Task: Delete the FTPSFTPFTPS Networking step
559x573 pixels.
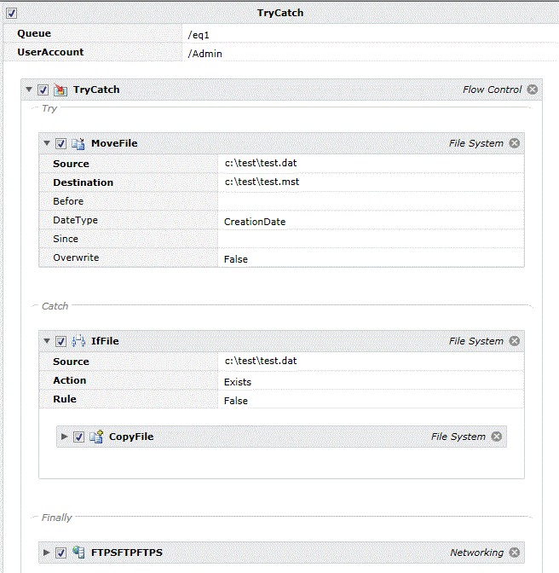Action: (515, 553)
